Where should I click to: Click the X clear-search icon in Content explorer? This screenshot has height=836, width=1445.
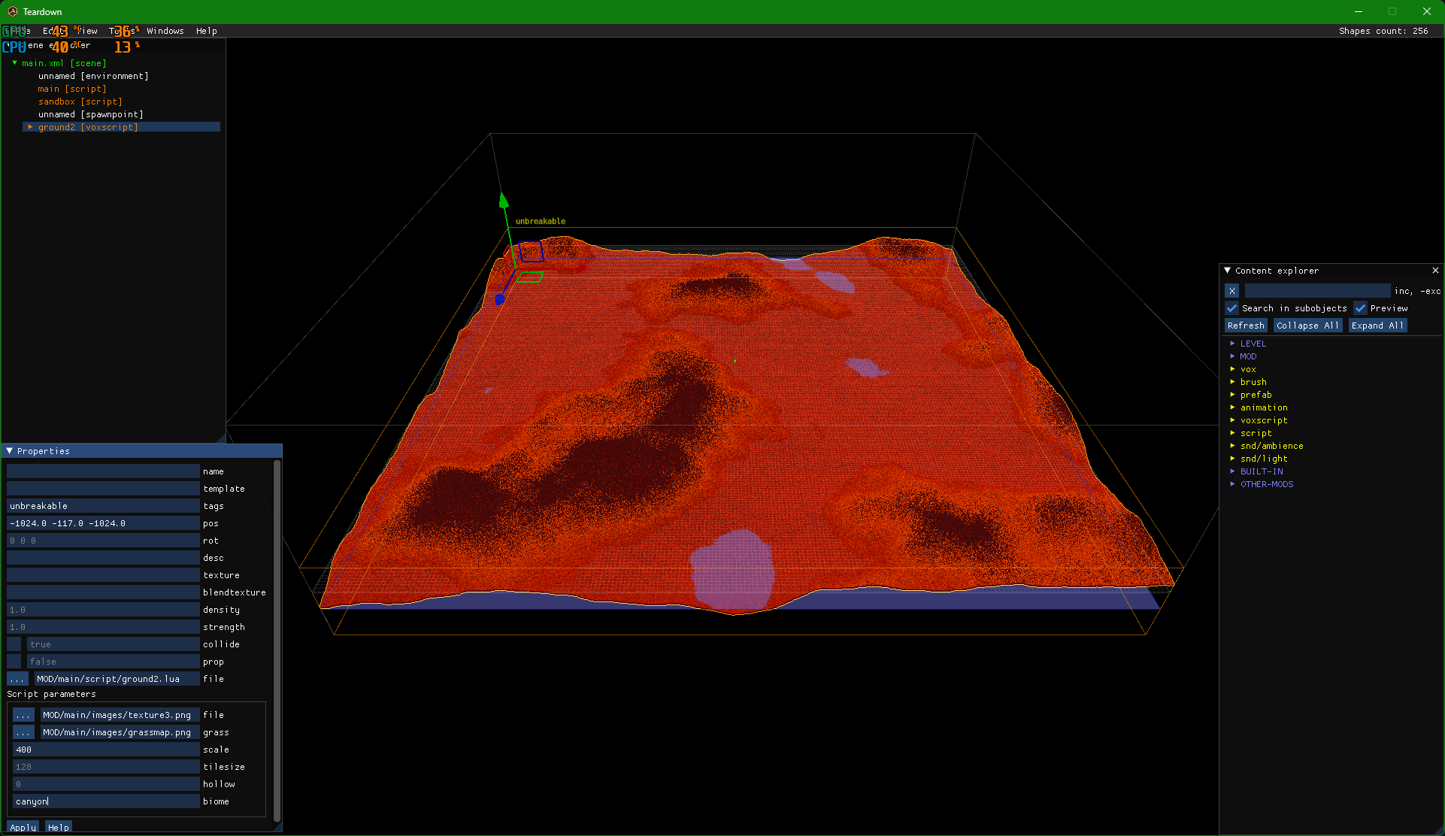[1231, 291]
